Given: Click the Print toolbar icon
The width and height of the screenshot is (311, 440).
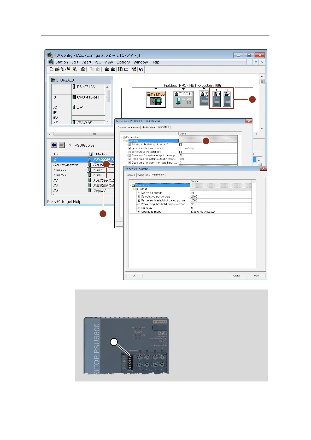Looking at the screenshot, I should tap(83, 69).
